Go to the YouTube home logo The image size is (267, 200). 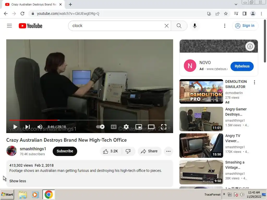pos(31,26)
